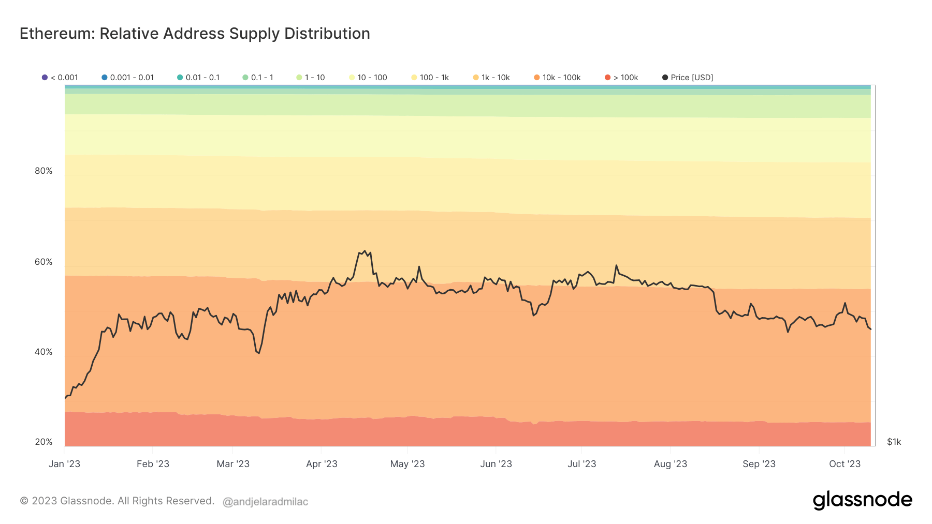932x524 pixels.
Task: Click the '@andjelaradmilac' handle
Action: click(x=265, y=502)
